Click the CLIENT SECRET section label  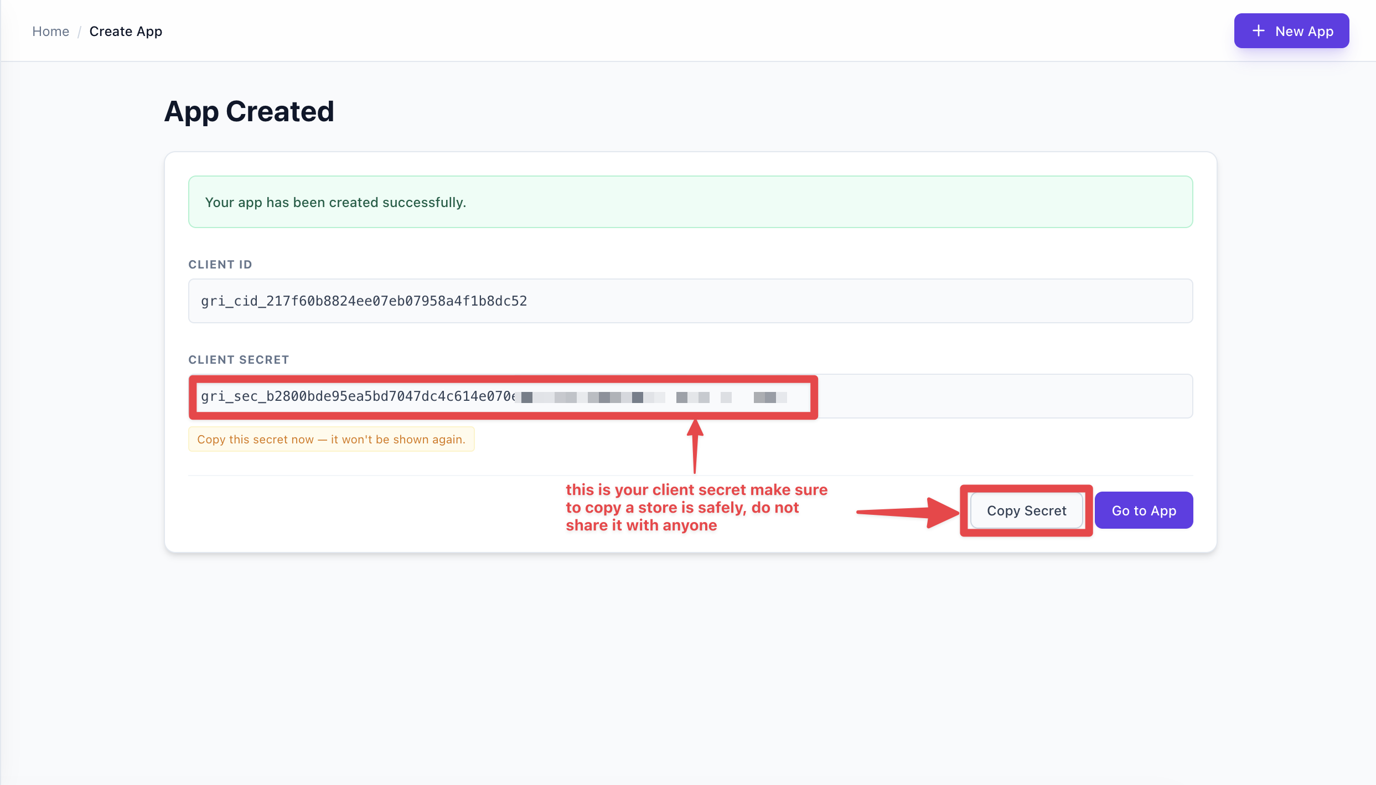(239, 359)
